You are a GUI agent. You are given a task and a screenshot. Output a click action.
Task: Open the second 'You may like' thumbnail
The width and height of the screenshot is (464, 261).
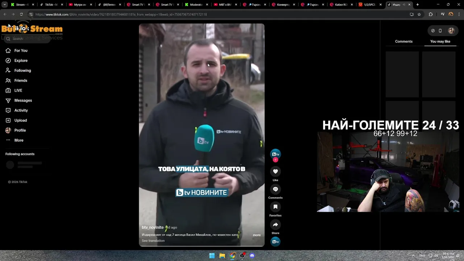[439, 74]
